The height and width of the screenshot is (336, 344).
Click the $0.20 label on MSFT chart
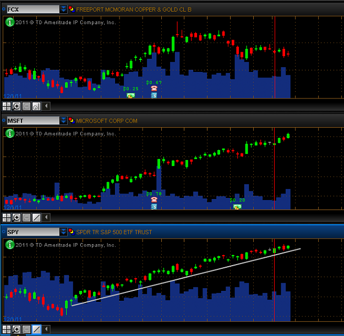click(x=237, y=200)
